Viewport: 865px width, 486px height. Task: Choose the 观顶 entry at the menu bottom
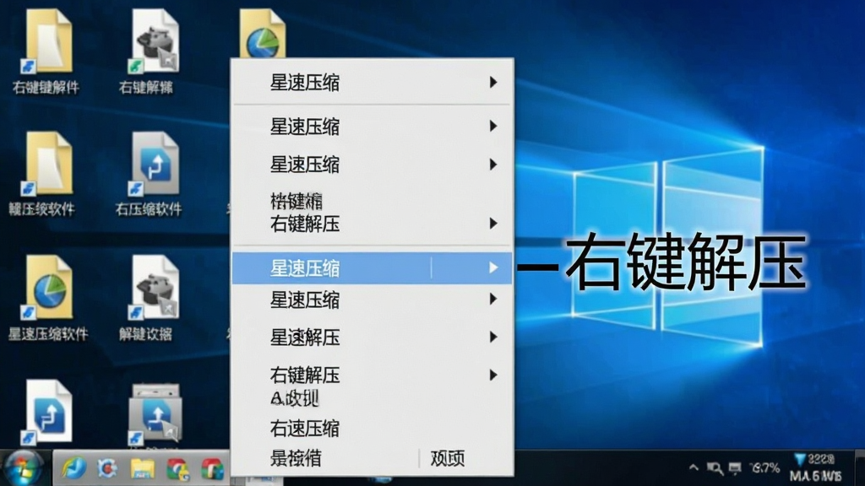448,458
